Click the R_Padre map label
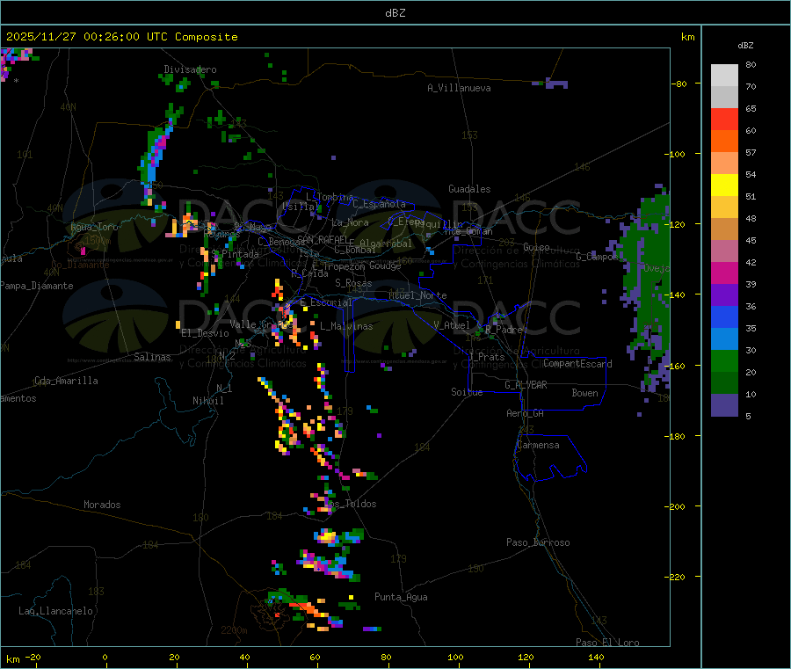 click(x=504, y=330)
